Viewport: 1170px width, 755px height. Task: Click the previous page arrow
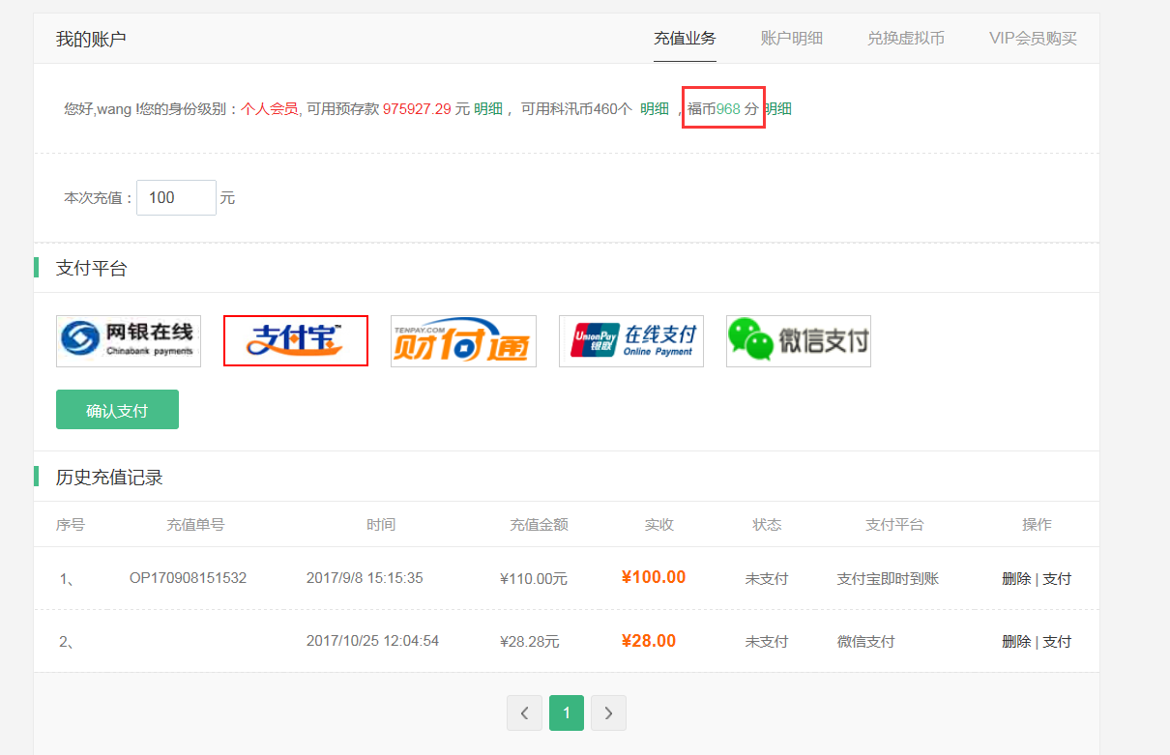pyautogui.click(x=524, y=712)
